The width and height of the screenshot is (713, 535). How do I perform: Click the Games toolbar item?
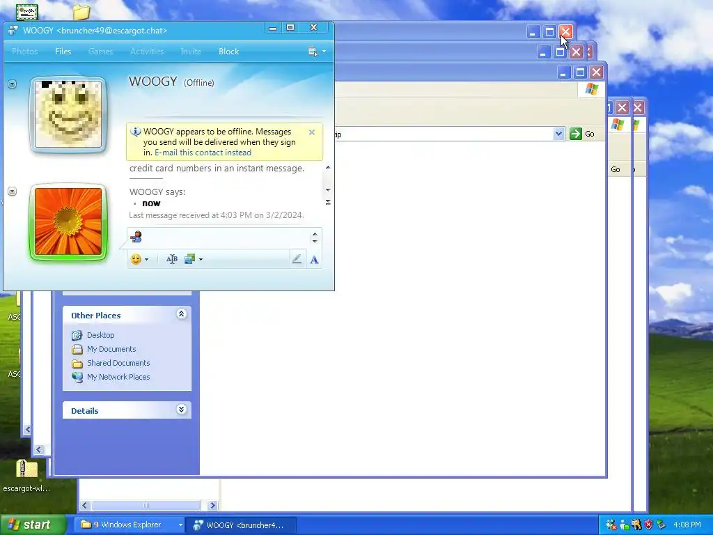pyautogui.click(x=100, y=52)
